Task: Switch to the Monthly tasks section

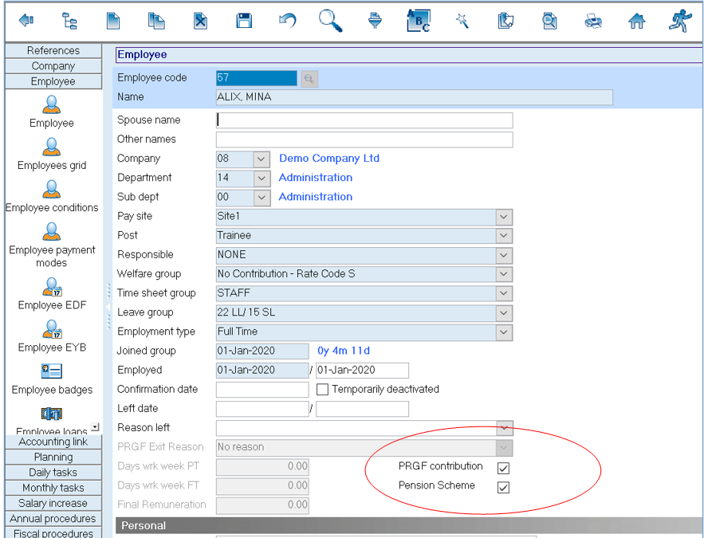Action: click(x=53, y=488)
